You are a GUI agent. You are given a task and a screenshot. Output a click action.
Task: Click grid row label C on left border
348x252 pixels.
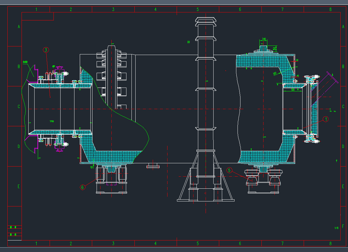coord(19,106)
